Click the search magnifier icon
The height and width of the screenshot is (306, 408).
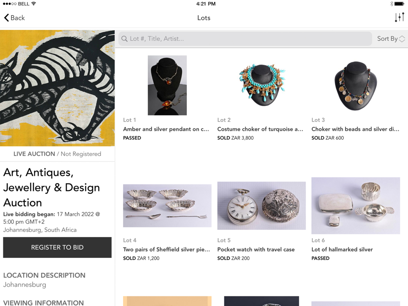pos(124,39)
